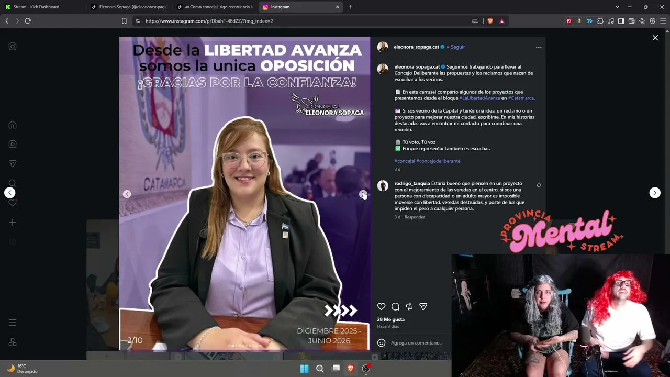Open the Create plus icon in sidebar
The height and width of the screenshot is (377, 670).
pos(13,223)
